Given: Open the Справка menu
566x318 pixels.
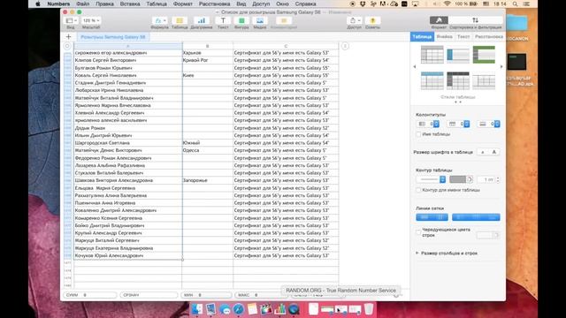Looking at the screenshot, I should (x=305, y=4).
